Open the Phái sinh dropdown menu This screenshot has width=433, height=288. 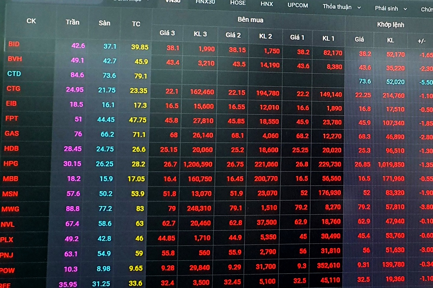pyautogui.click(x=391, y=9)
